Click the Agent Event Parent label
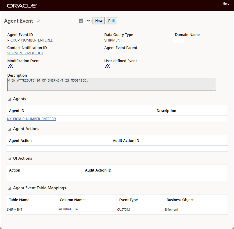234x229 pixels. pyautogui.click(x=120, y=48)
